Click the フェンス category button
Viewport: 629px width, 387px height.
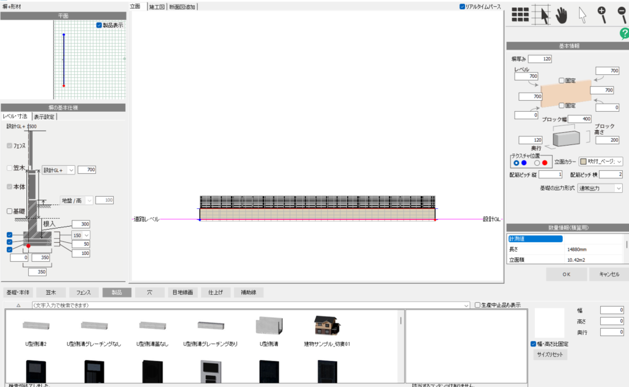(84, 292)
